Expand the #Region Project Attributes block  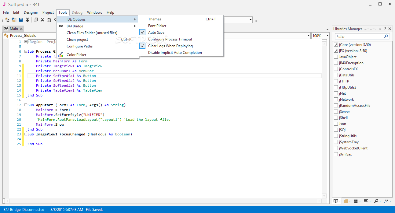26,42
